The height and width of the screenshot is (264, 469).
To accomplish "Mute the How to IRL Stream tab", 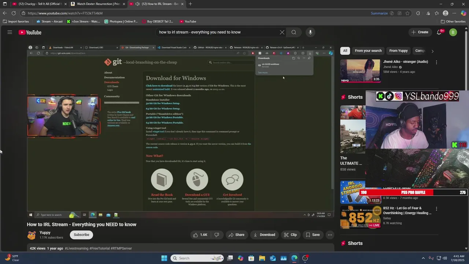I will click(137, 4).
